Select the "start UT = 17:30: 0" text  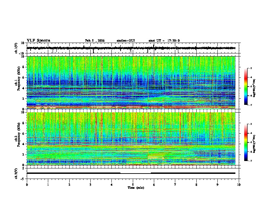click(164, 41)
